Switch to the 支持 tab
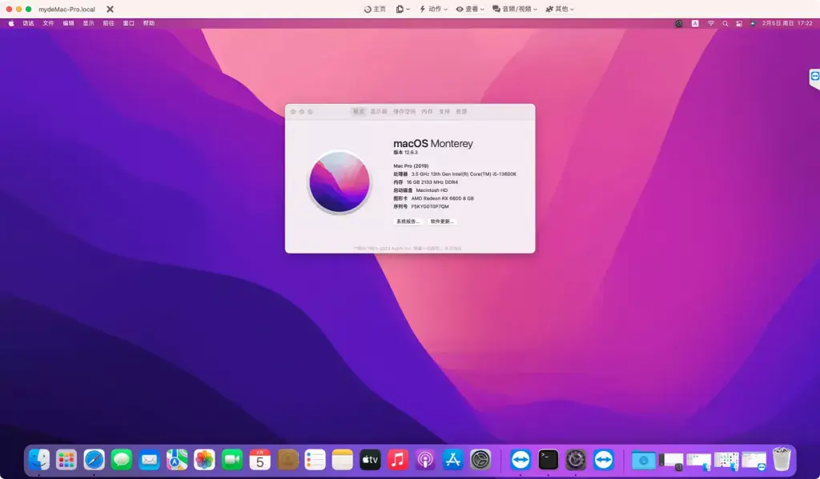Screen dimensions: 820x479 coord(444,112)
